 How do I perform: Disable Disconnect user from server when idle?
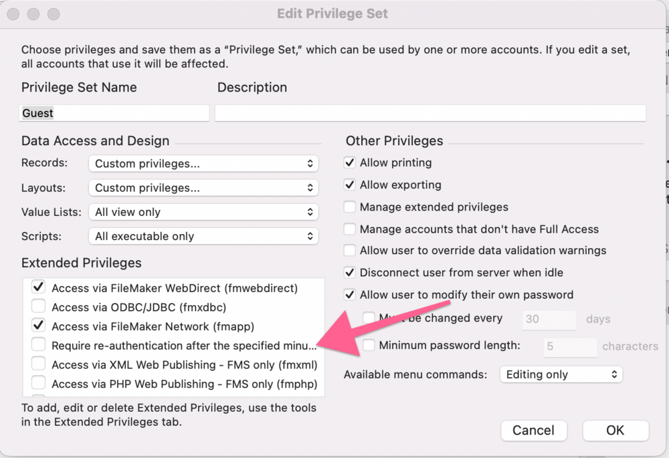click(x=350, y=272)
